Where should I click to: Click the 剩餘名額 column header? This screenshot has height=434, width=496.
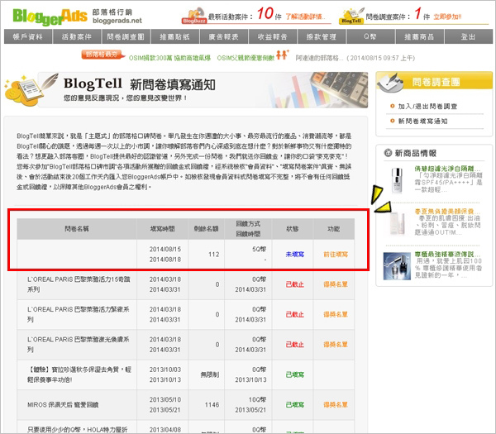(x=206, y=229)
